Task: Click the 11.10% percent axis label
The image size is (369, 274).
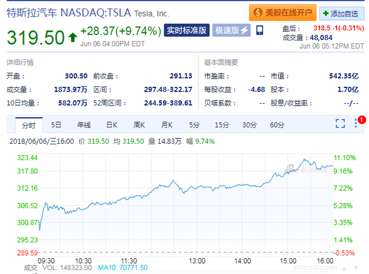Action: 344,158
